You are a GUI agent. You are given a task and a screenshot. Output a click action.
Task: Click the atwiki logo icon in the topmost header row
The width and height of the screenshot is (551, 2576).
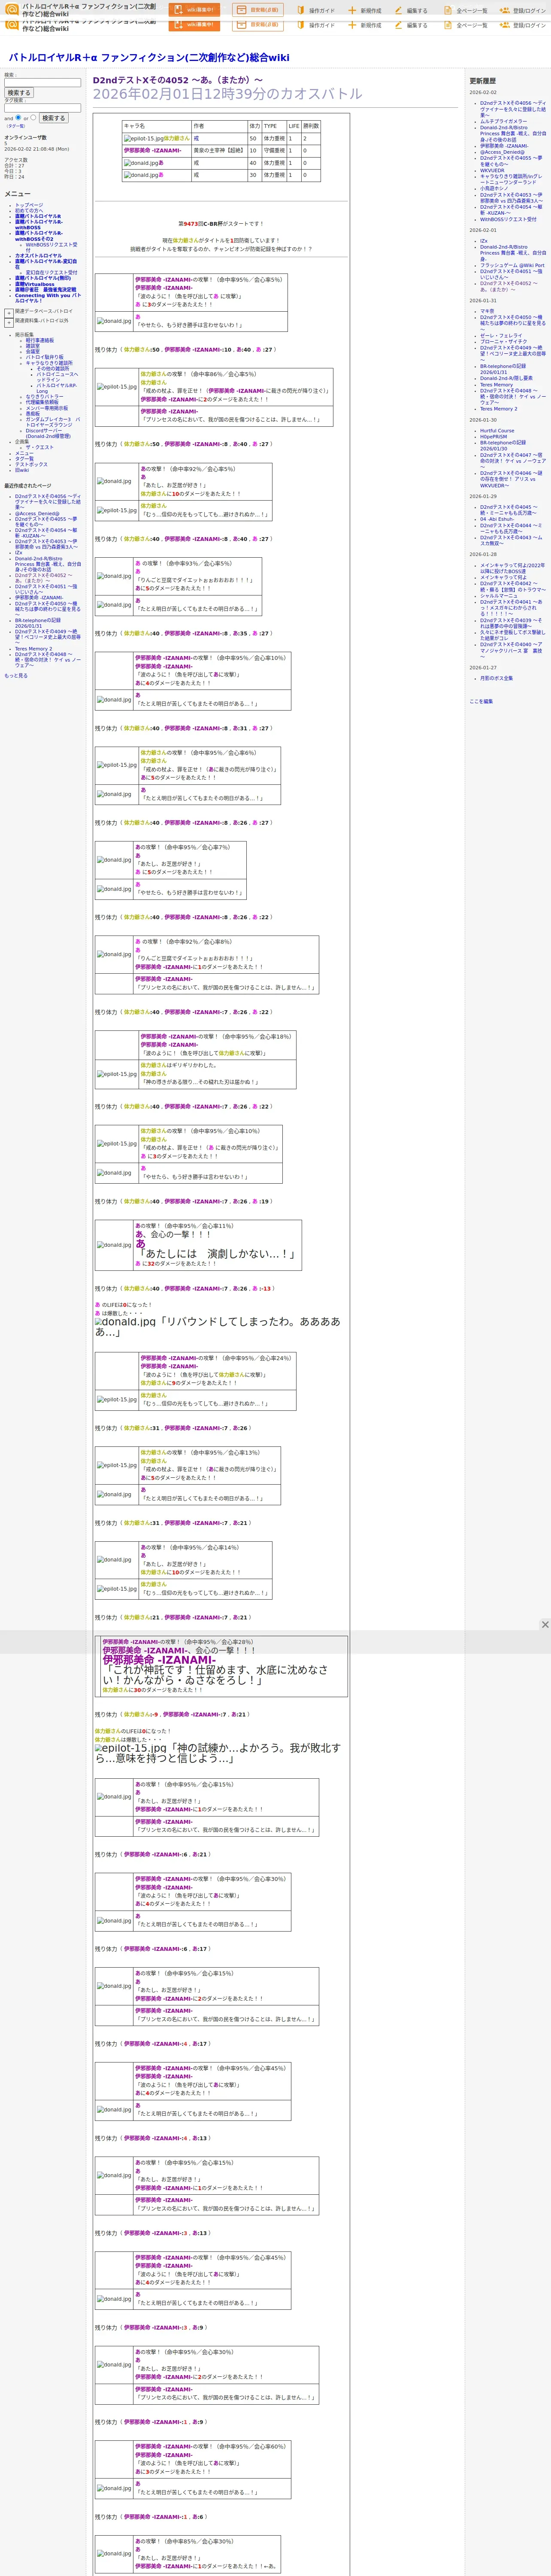[12, 9]
